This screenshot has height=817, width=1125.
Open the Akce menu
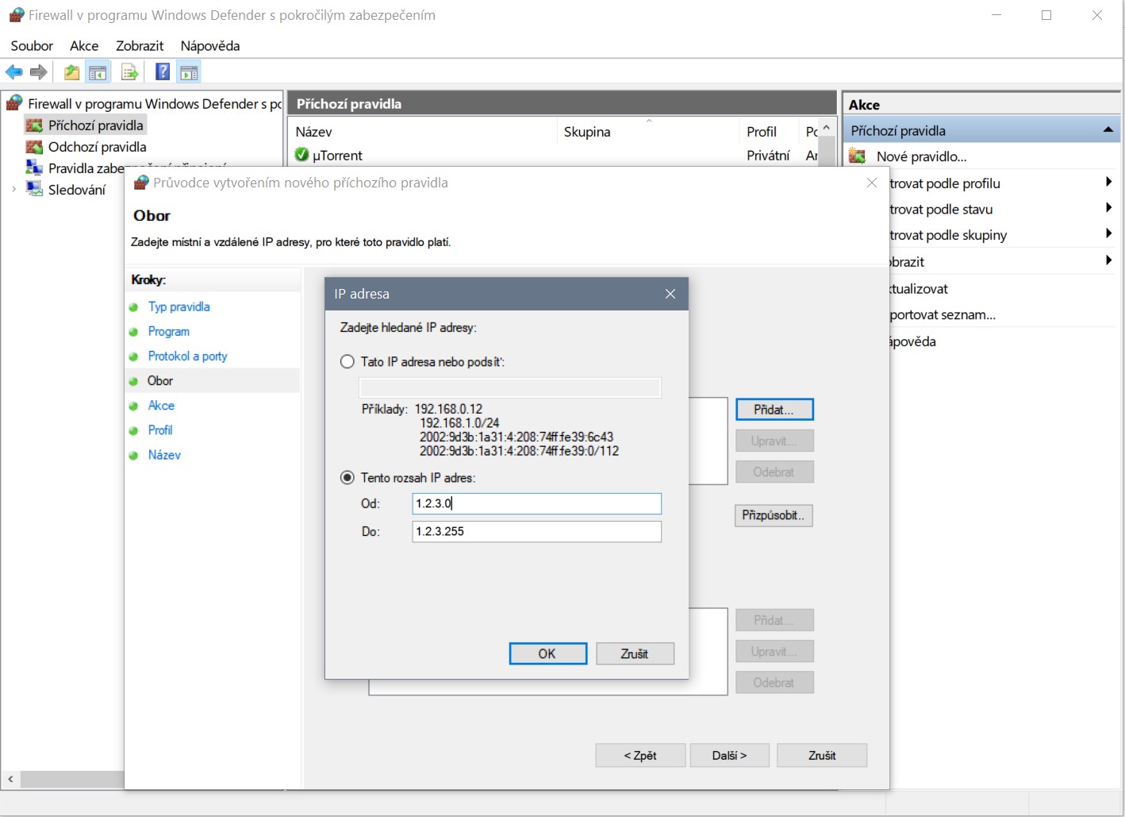84,46
